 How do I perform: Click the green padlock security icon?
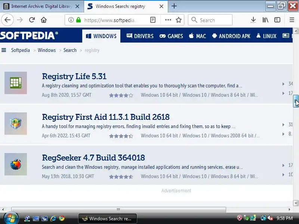pyautogui.click(x=78, y=20)
